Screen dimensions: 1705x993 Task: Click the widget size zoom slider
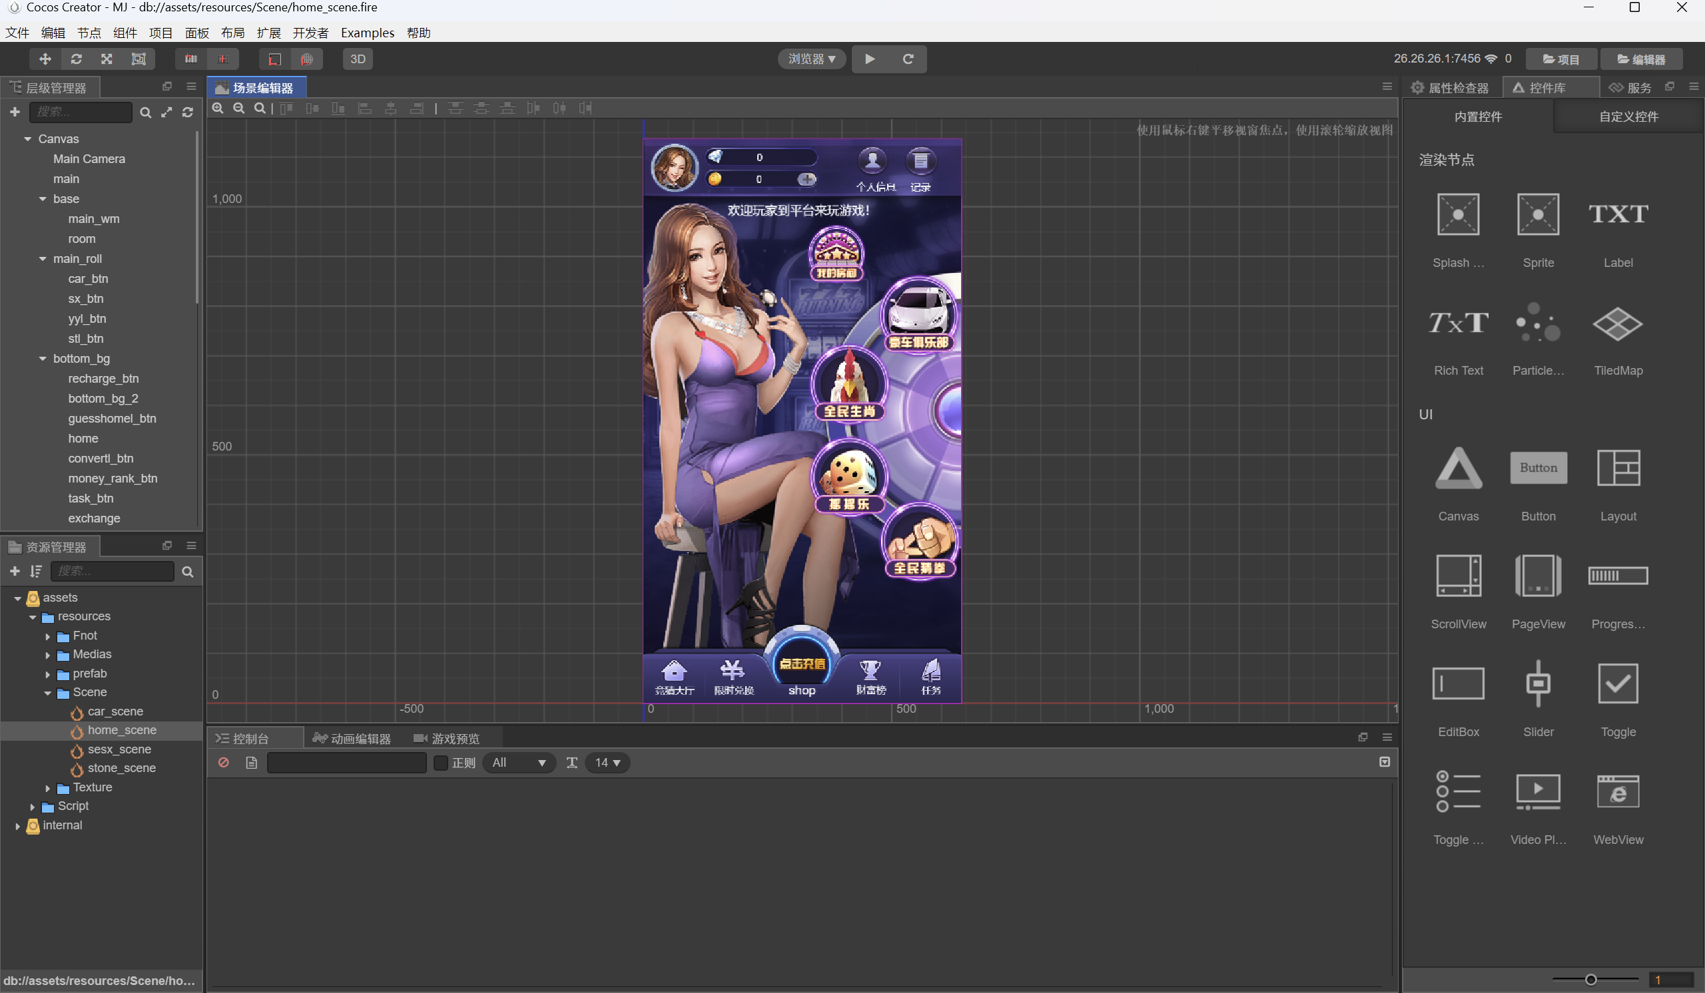(x=1590, y=980)
